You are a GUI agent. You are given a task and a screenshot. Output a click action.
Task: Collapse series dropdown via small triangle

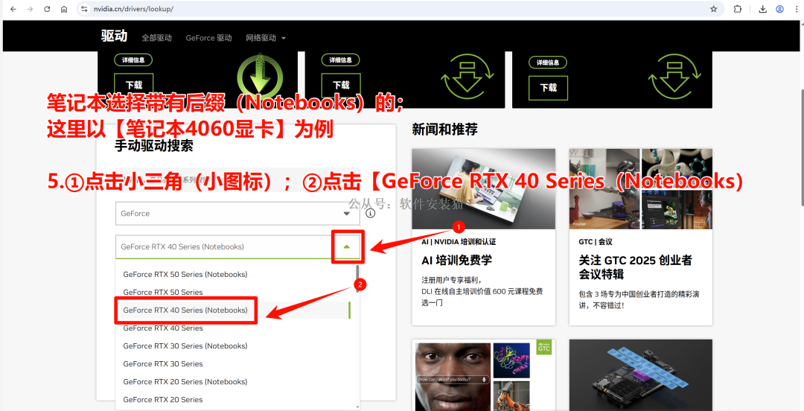[x=347, y=246]
